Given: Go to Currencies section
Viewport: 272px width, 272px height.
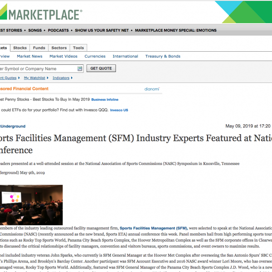Looking at the screenshot, I should coord(95,56).
